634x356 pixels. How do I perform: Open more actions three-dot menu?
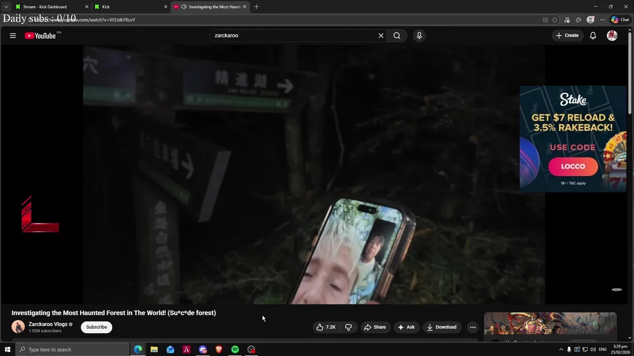pyautogui.click(x=473, y=327)
